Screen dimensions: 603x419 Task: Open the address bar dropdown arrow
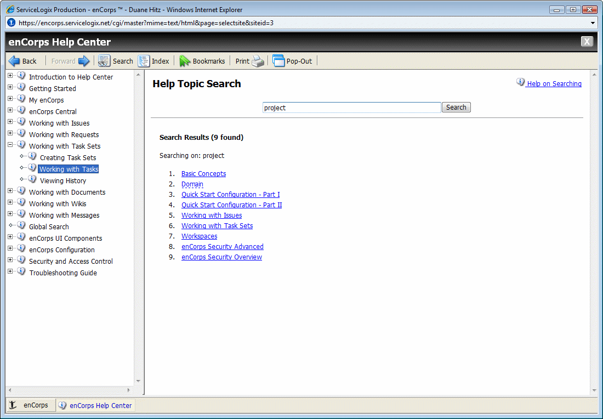pos(593,22)
